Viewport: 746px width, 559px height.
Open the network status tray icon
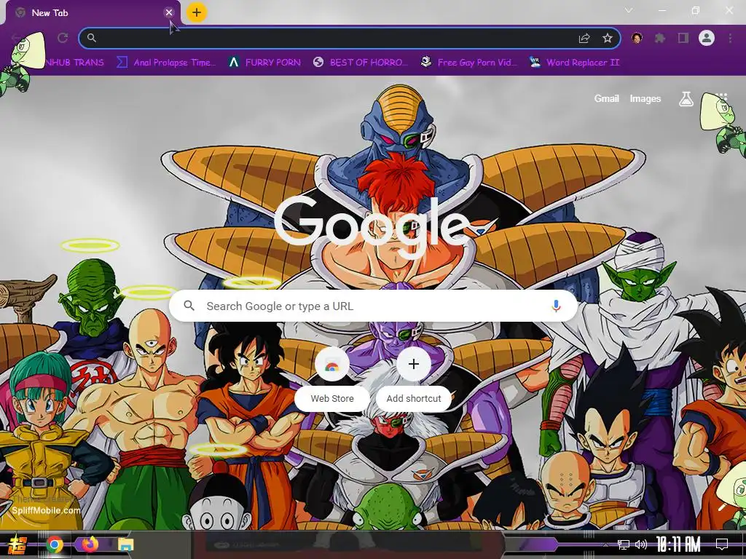point(623,544)
